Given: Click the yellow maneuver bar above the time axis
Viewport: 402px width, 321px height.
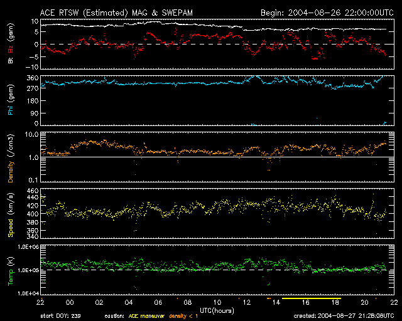Looking at the screenshot, I should click(x=311, y=299).
